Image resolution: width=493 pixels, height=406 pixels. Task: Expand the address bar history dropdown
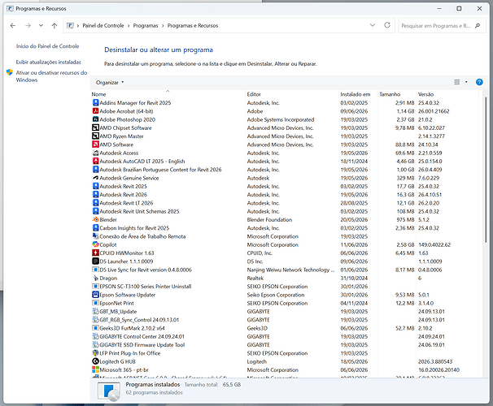tap(373, 25)
